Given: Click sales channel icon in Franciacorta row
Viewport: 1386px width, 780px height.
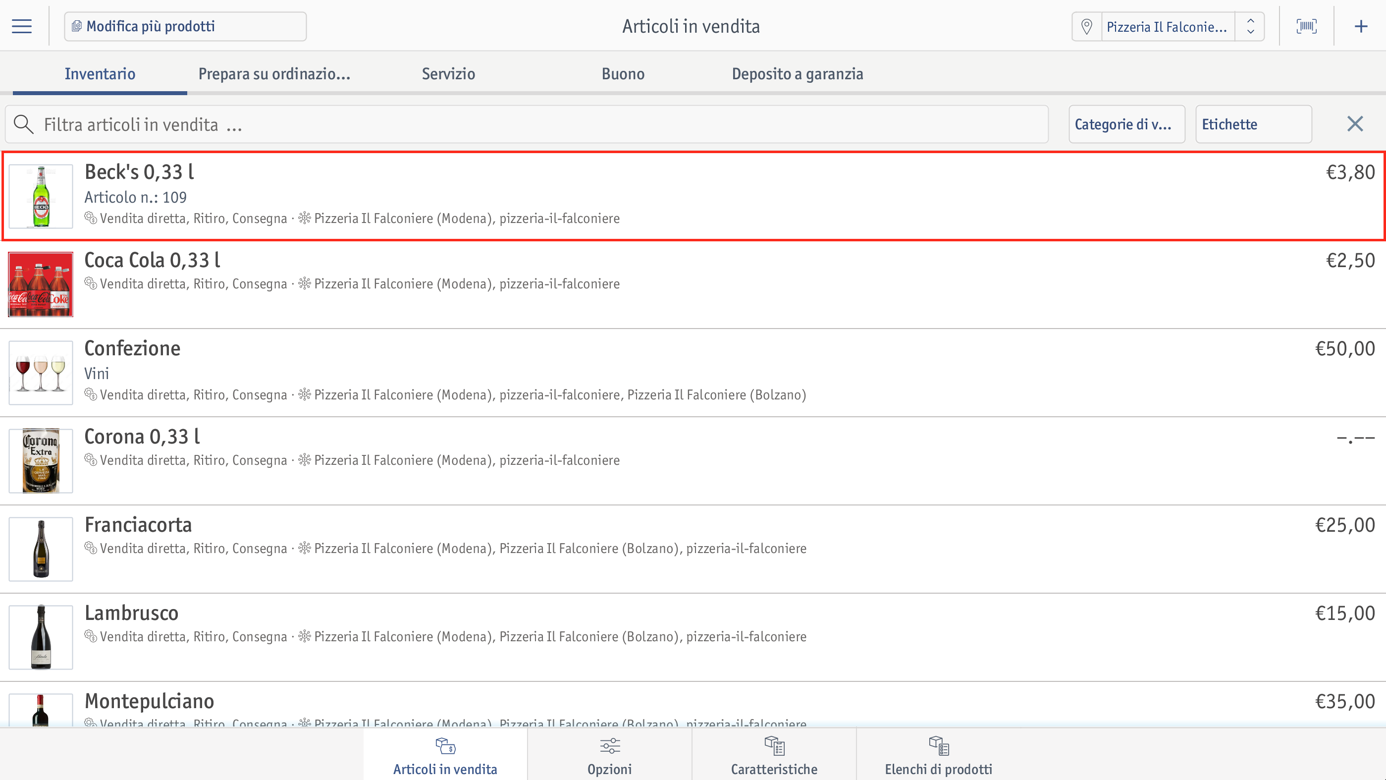Looking at the screenshot, I should pos(90,548).
